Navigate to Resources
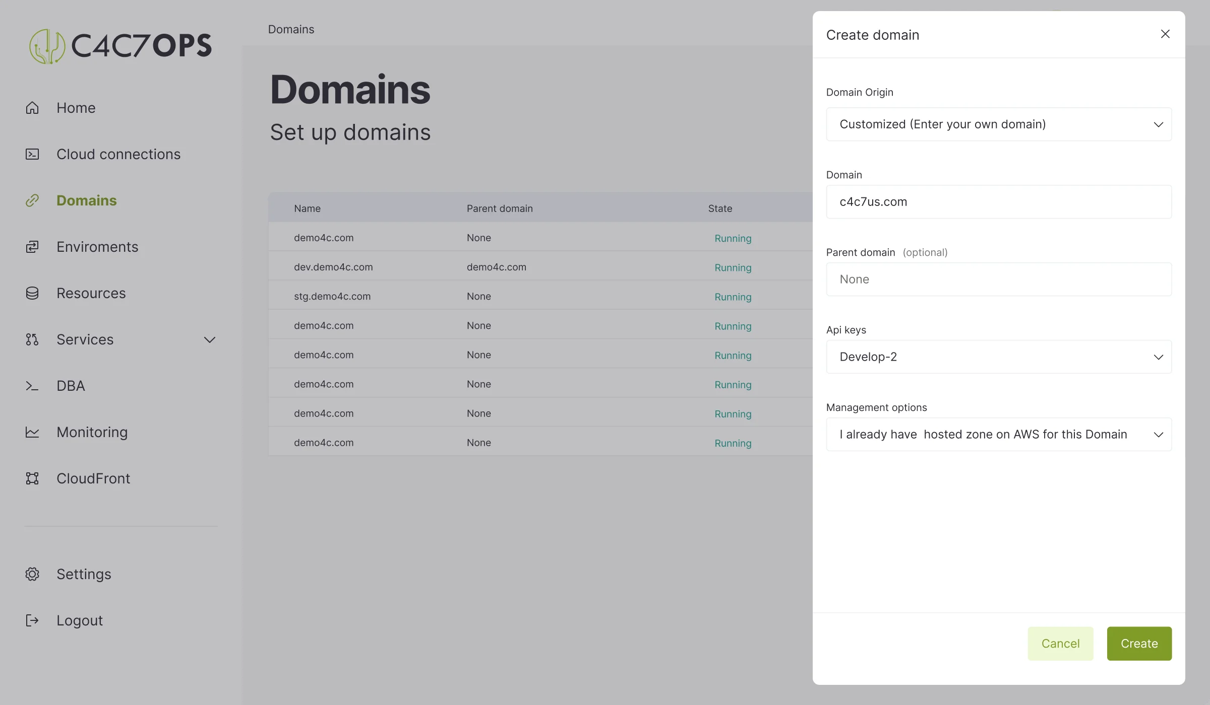Screen dimensions: 1210x705 (x=91, y=293)
